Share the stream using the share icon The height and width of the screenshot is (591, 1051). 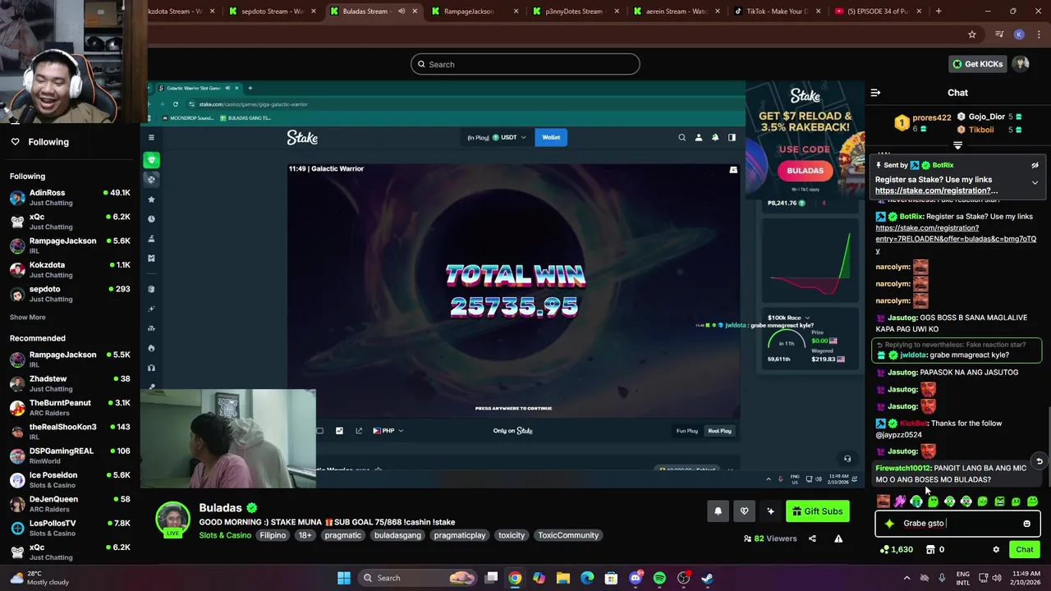tap(812, 538)
